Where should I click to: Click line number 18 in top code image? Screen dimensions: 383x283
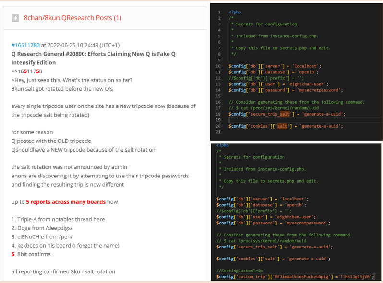[218, 114]
